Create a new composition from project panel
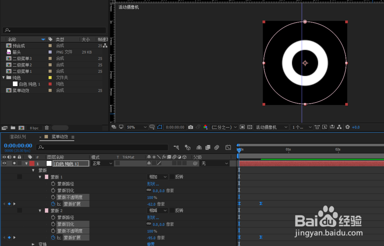The image size is (384, 246). (22, 128)
